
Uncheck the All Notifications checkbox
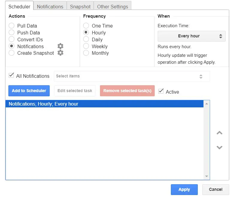[x=11, y=76]
